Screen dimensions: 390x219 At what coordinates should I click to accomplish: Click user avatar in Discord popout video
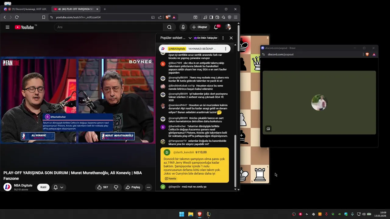319,103
